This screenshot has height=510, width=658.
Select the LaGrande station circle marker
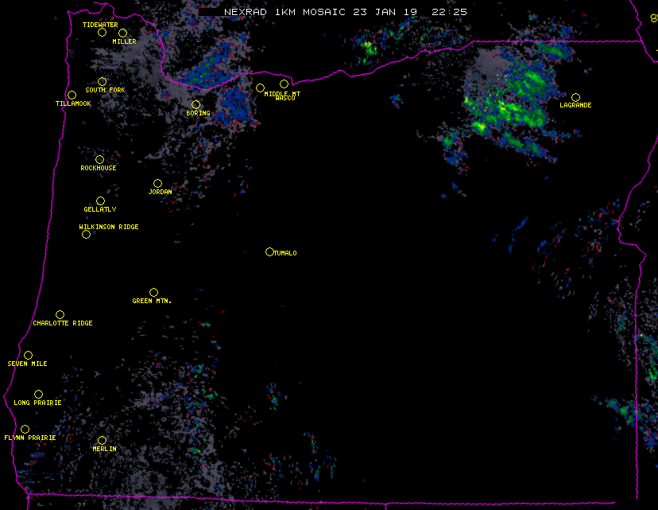pos(575,98)
